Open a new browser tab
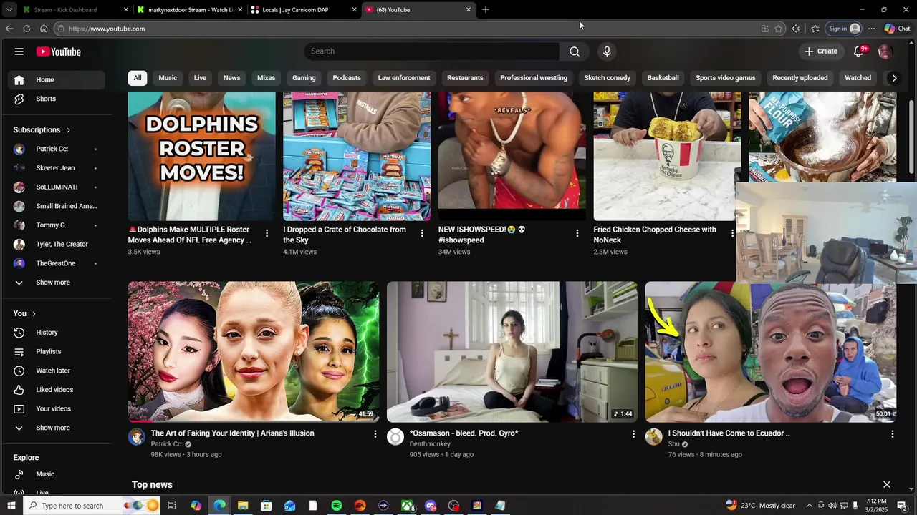The height and width of the screenshot is (515, 917). pos(486,10)
